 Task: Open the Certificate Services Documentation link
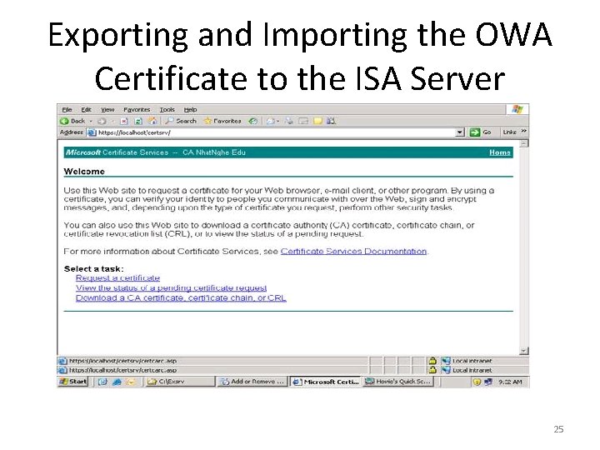[353, 252]
